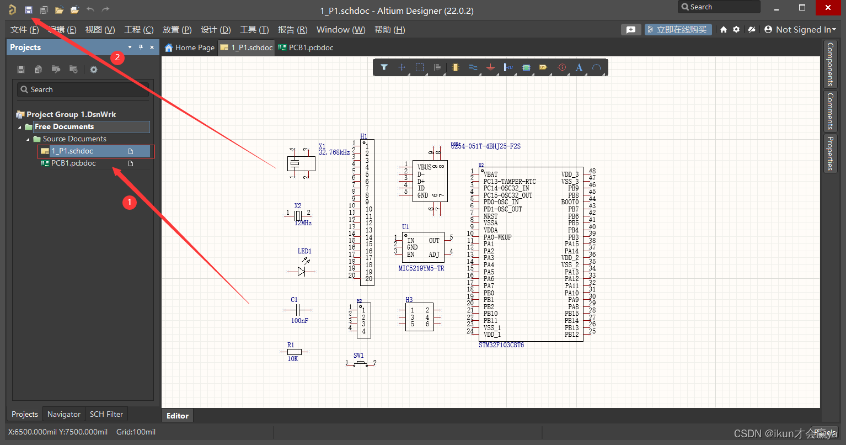This screenshot has width=846, height=445.
Task: Collapse the Source Documents folder
Action: pyautogui.click(x=27, y=139)
